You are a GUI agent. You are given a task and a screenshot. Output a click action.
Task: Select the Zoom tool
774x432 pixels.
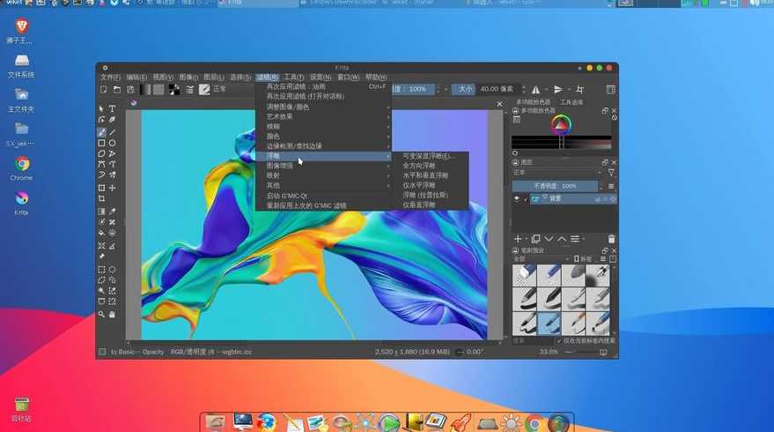tap(101, 315)
